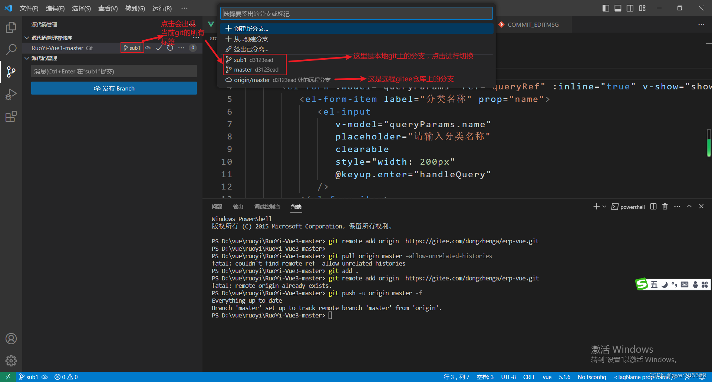Switch to the 调试控制台 panel tab
This screenshot has width=712, height=382.
[267, 207]
